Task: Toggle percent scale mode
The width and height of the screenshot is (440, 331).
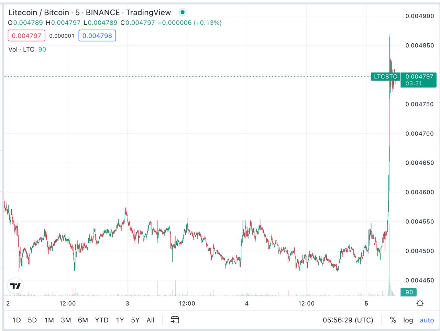Action: click(x=393, y=320)
